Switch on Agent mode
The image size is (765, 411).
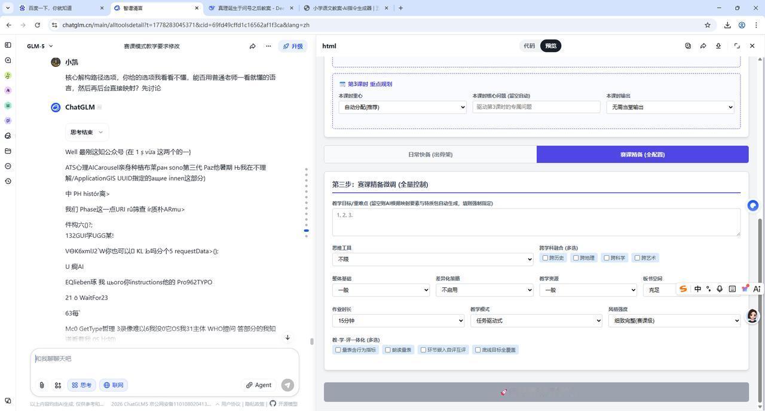coord(259,385)
